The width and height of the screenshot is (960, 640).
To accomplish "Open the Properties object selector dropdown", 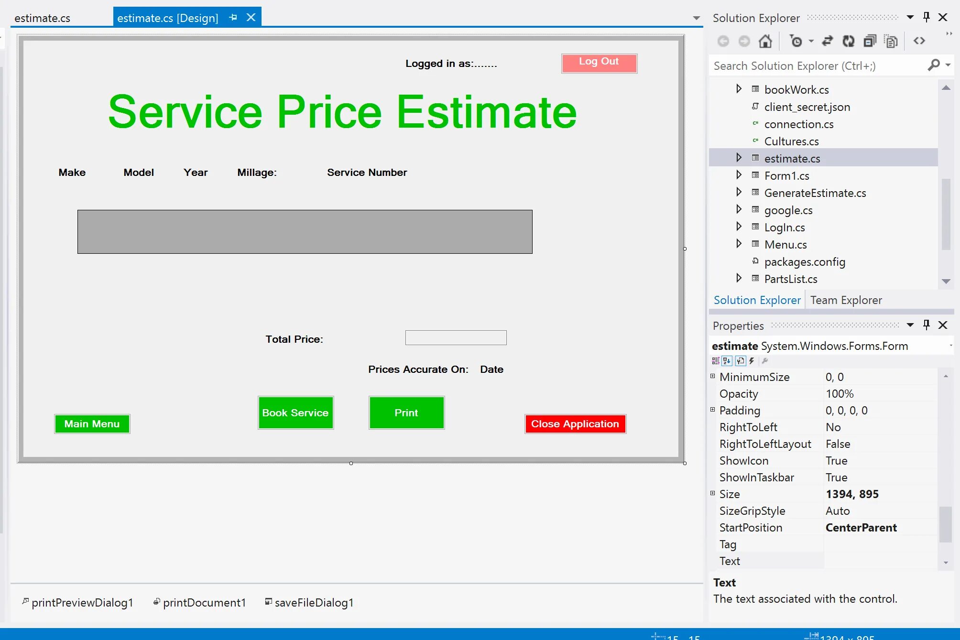I will coord(950,346).
